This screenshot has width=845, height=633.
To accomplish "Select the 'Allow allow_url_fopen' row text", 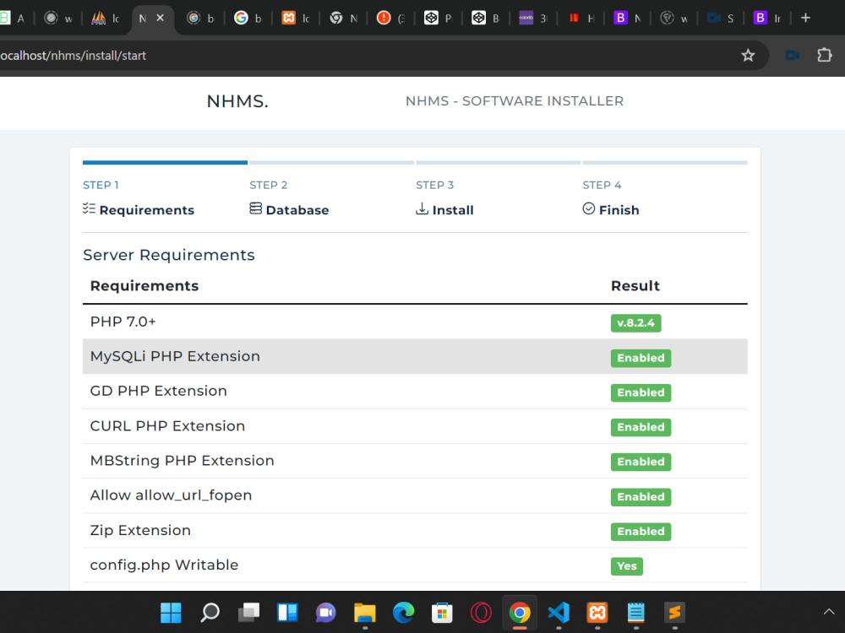I will point(171,495).
